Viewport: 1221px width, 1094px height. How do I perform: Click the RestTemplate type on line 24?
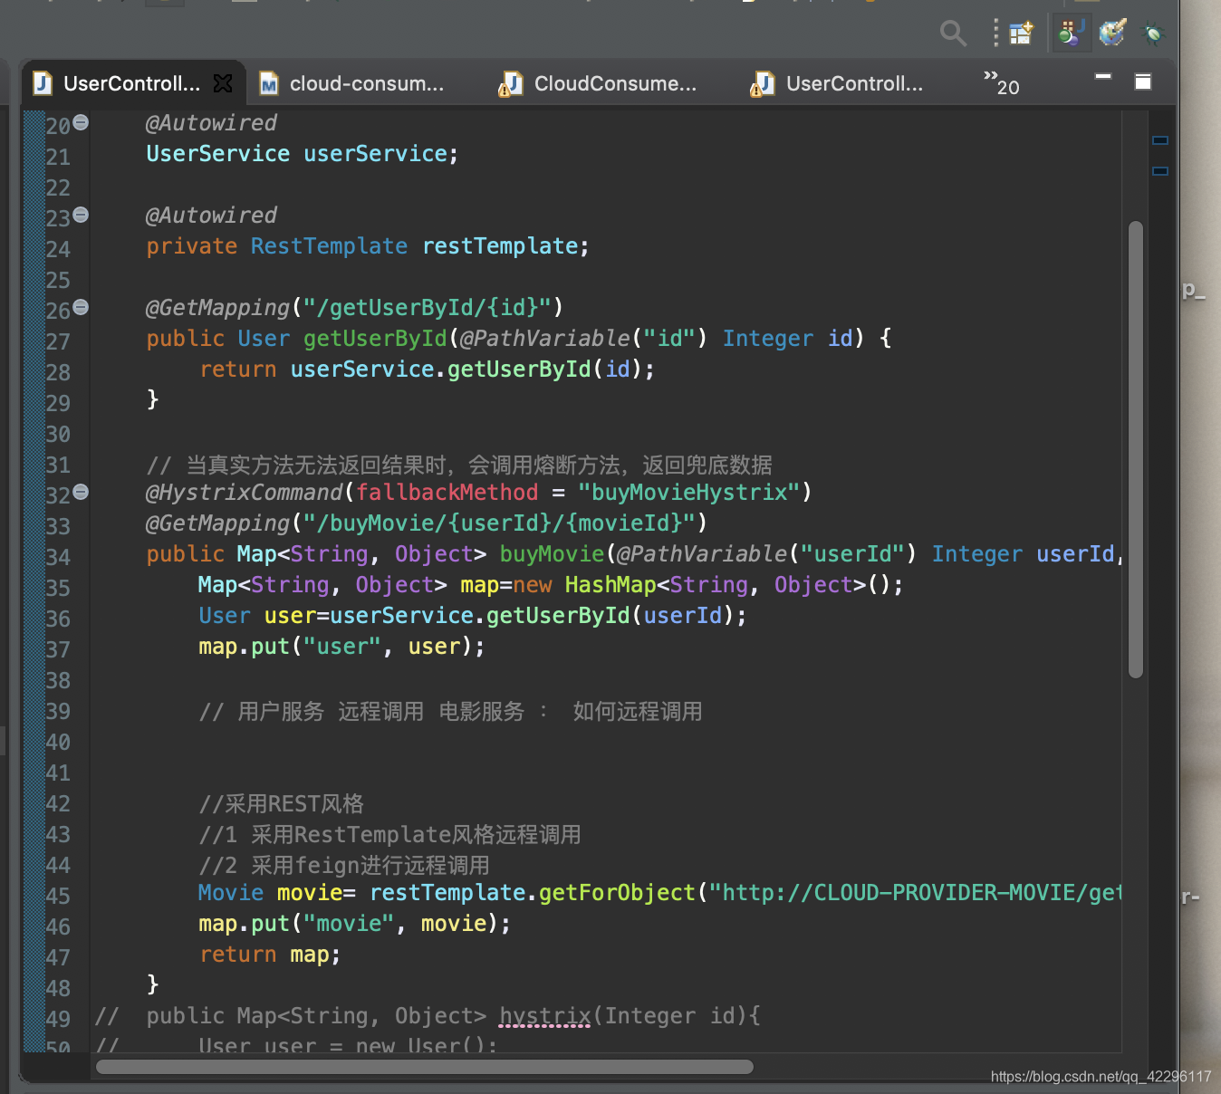point(329,245)
